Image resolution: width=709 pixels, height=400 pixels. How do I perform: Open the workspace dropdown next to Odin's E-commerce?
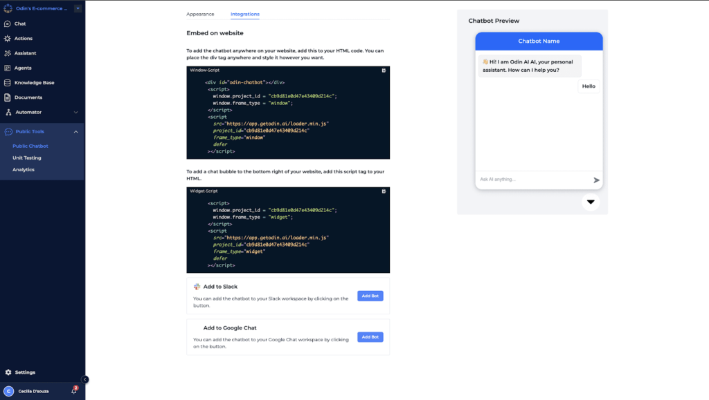click(x=78, y=8)
